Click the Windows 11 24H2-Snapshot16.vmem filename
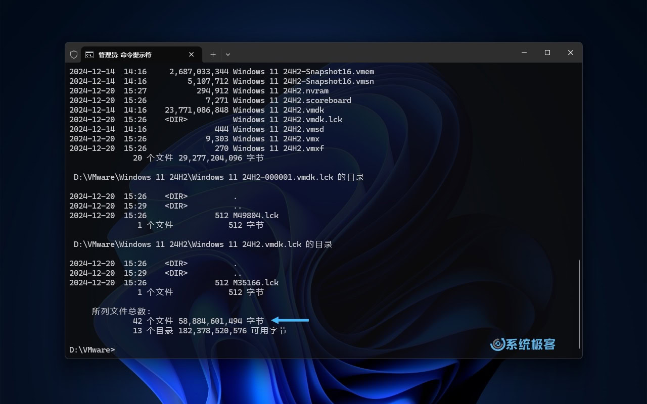Image resolution: width=647 pixels, height=404 pixels. [303, 72]
